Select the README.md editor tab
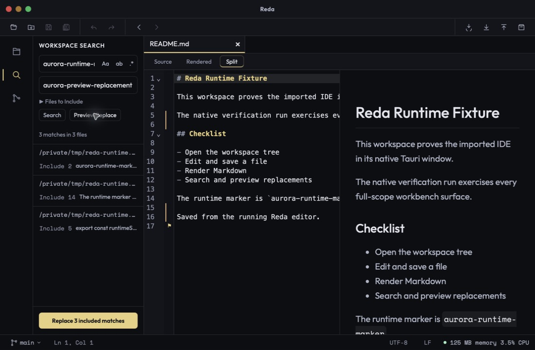This screenshot has width=535, height=350. coord(194,44)
